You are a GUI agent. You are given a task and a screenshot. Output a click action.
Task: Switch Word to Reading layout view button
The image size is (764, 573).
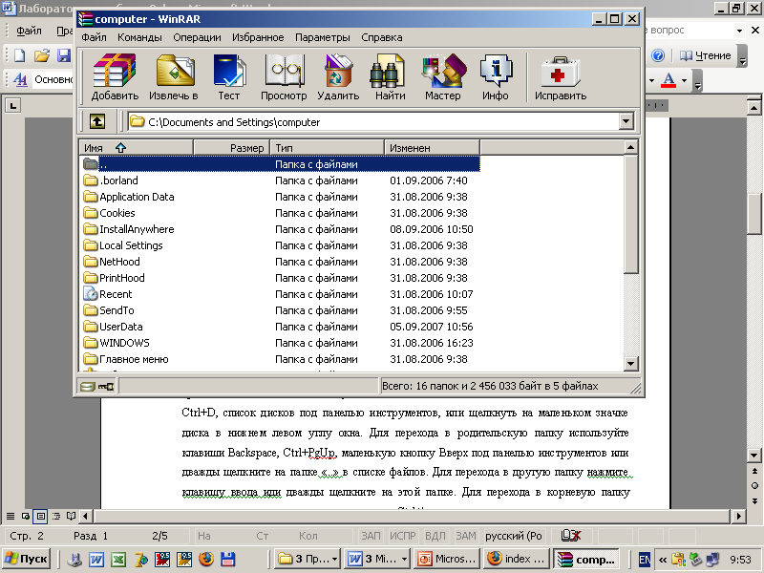(71, 516)
